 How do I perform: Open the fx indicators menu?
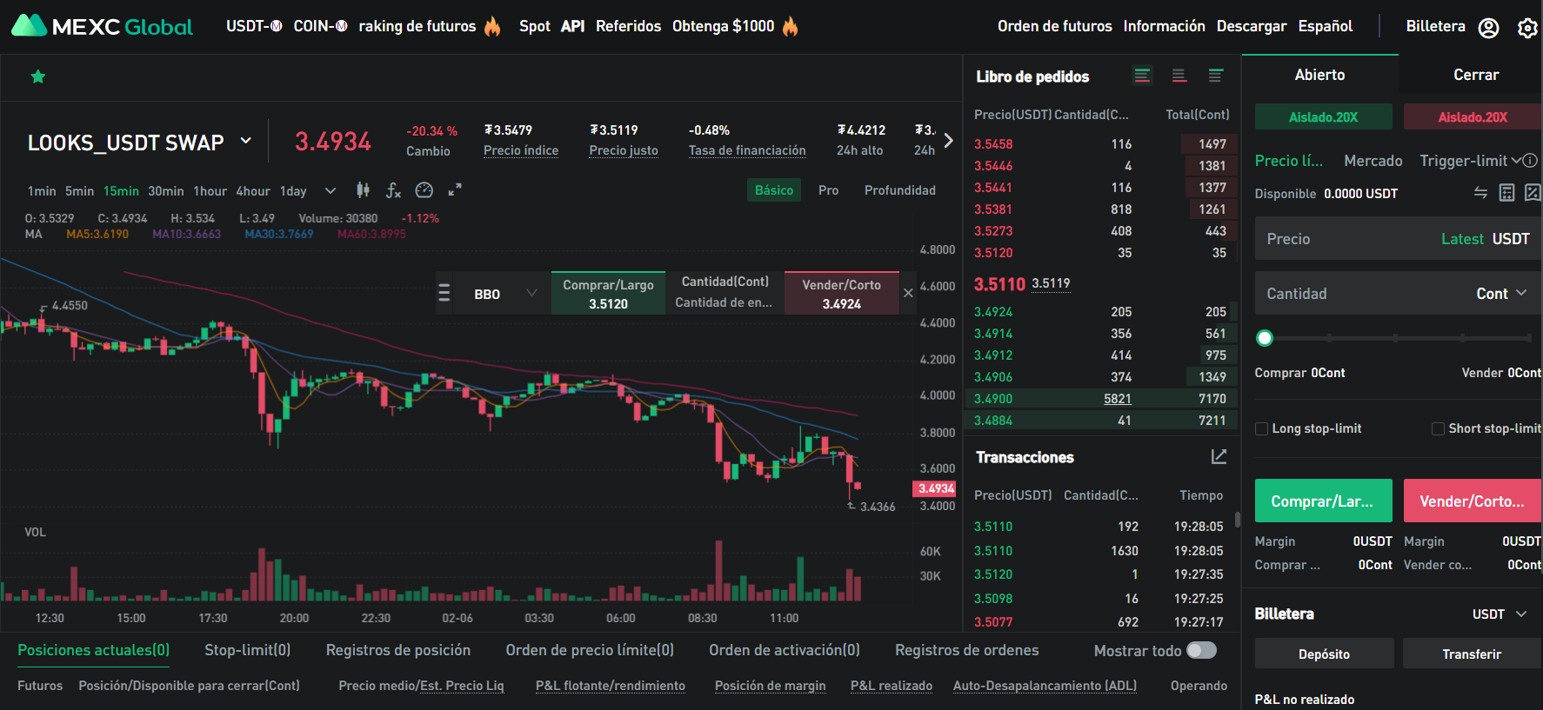pyautogui.click(x=393, y=190)
